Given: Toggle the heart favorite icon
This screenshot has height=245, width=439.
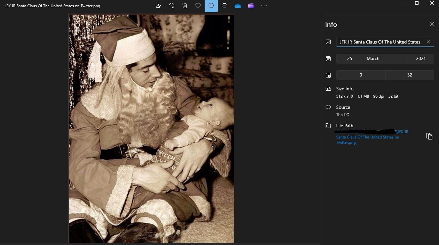Looking at the screenshot, I should pyautogui.click(x=198, y=6).
